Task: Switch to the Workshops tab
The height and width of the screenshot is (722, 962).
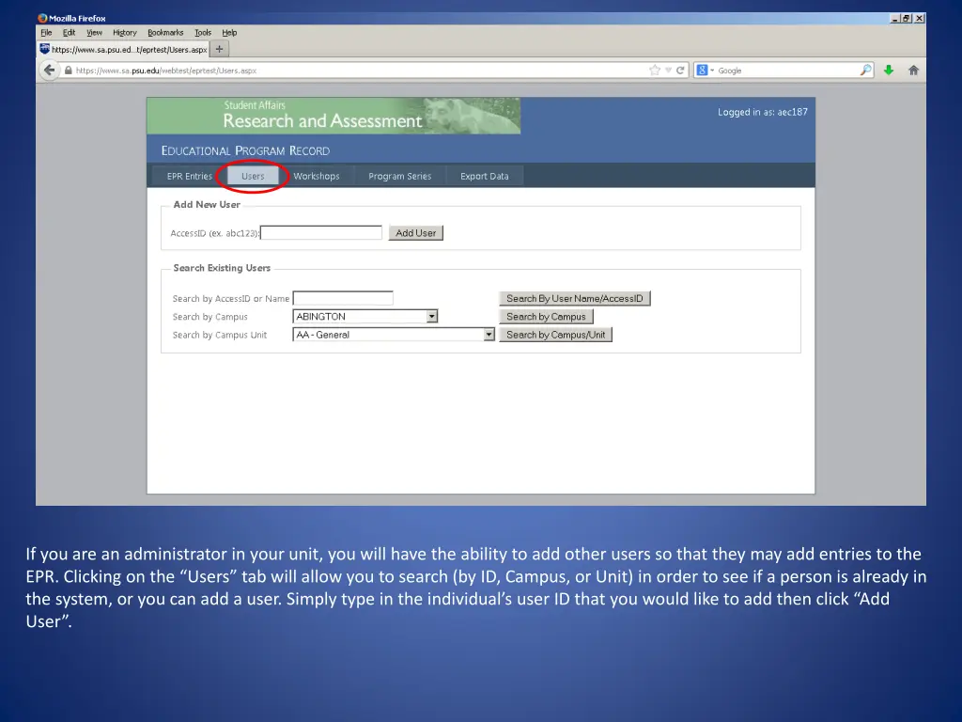Action: 317,176
